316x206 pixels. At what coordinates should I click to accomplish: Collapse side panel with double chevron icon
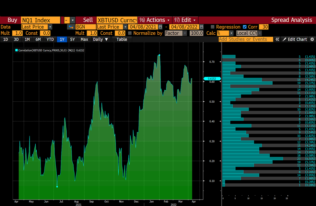click(x=277, y=40)
